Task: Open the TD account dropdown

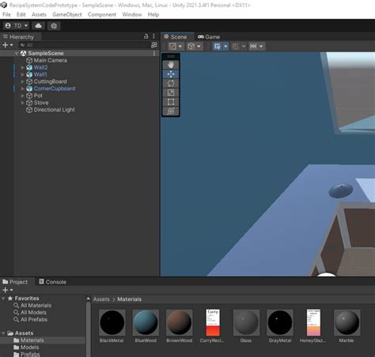Action: (17, 25)
